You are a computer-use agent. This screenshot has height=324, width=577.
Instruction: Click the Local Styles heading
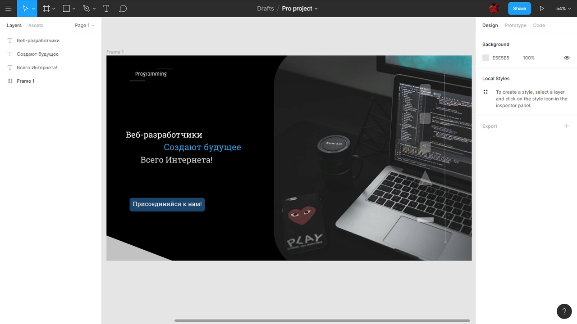496,79
